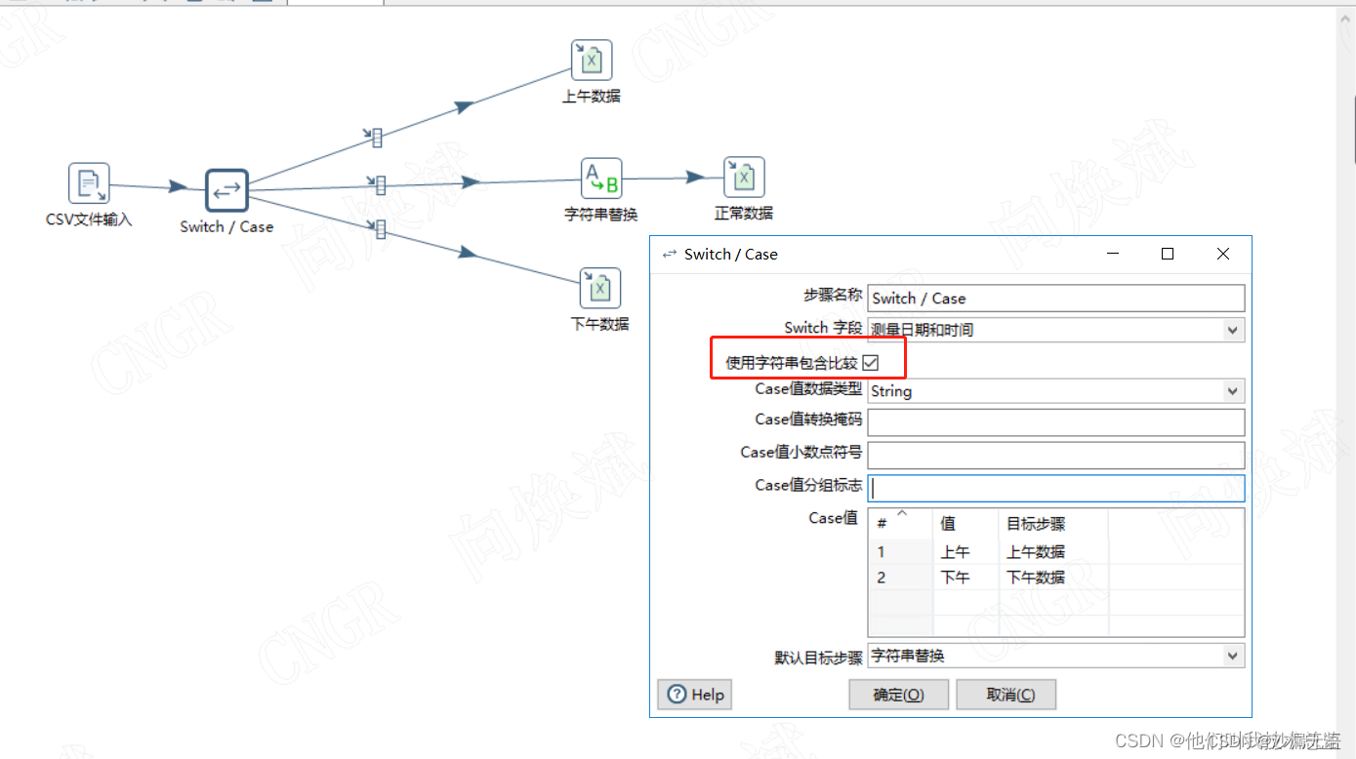Select the 正常数据 output step icon

[x=743, y=176]
